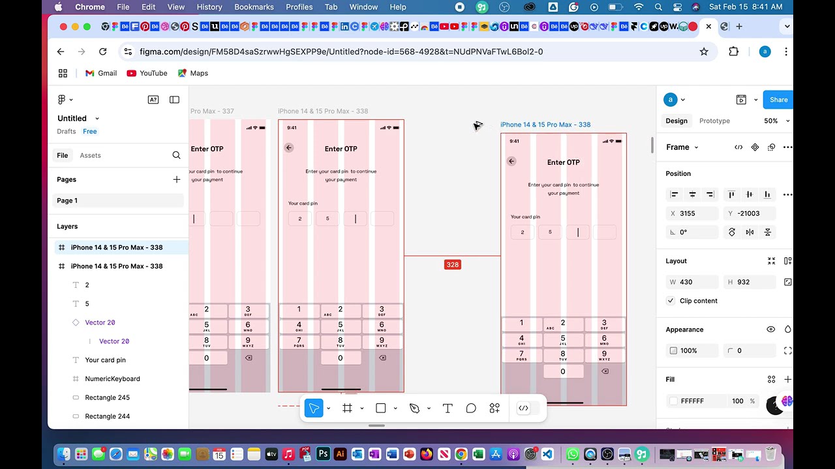Add a new page

pyautogui.click(x=176, y=179)
